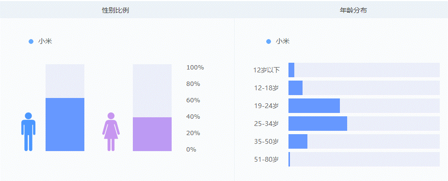Toggle 小米 legend dot in age chart
The image size is (448, 181).
point(268,42)
